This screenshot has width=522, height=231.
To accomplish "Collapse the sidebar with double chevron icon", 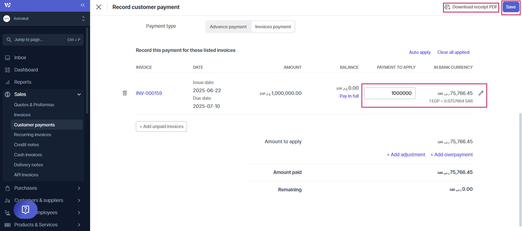I will click(x=83, y=5).
